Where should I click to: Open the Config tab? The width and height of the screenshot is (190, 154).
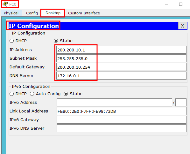point(32,13)
